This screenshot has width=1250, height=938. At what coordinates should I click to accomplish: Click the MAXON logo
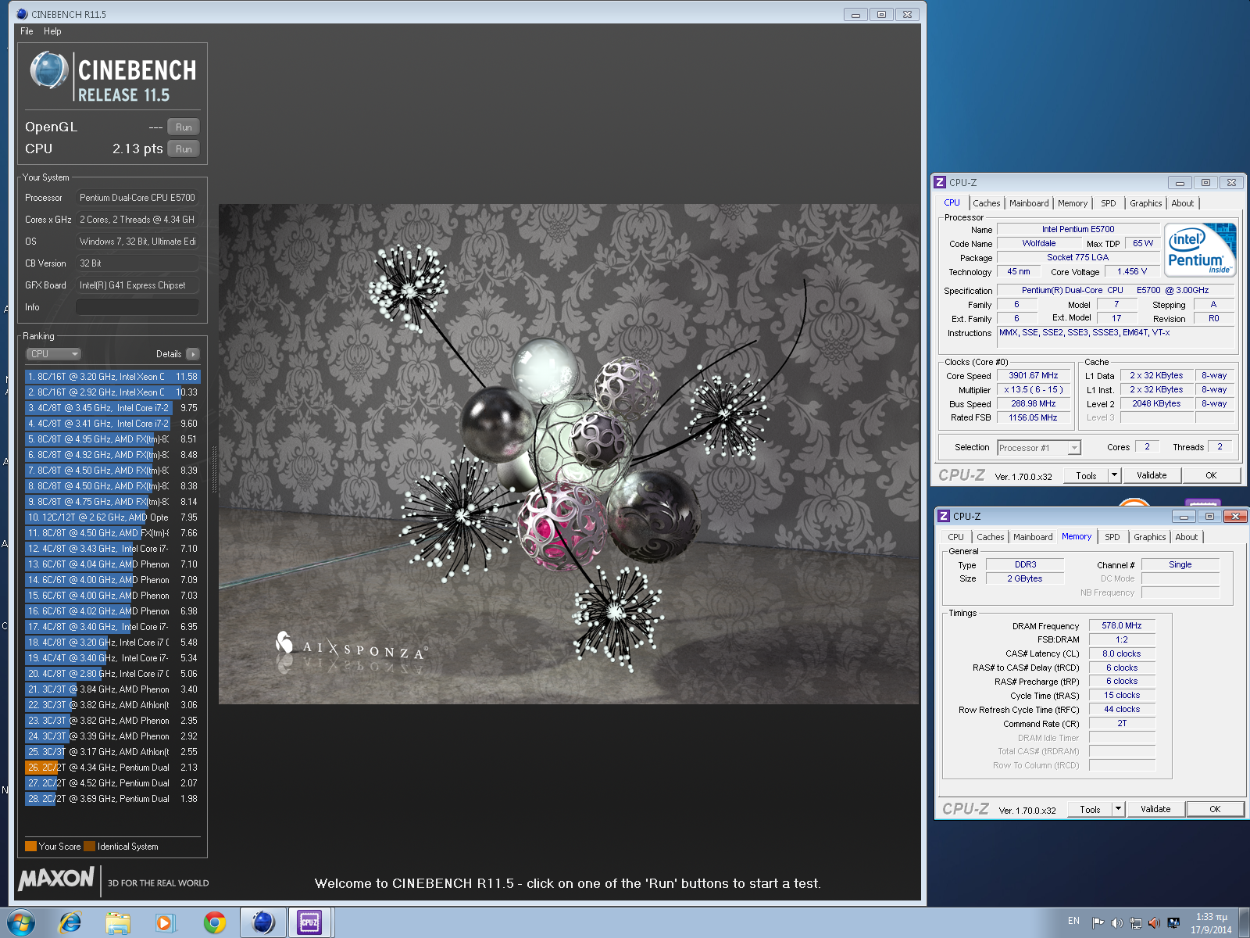pyautogui.click(x=56, y=879)
